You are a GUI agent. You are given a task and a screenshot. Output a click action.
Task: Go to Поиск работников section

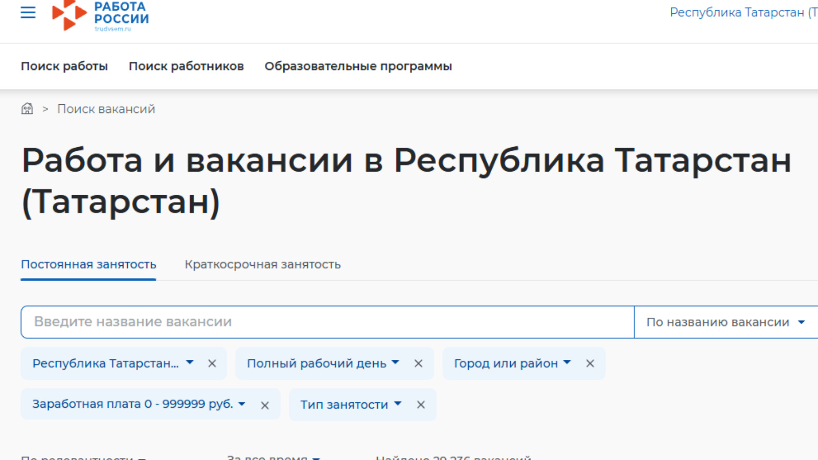(x=186, y=66)
